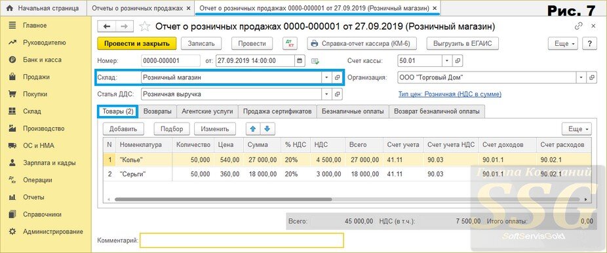Click the Подбор button

click(x=172, y=129)
